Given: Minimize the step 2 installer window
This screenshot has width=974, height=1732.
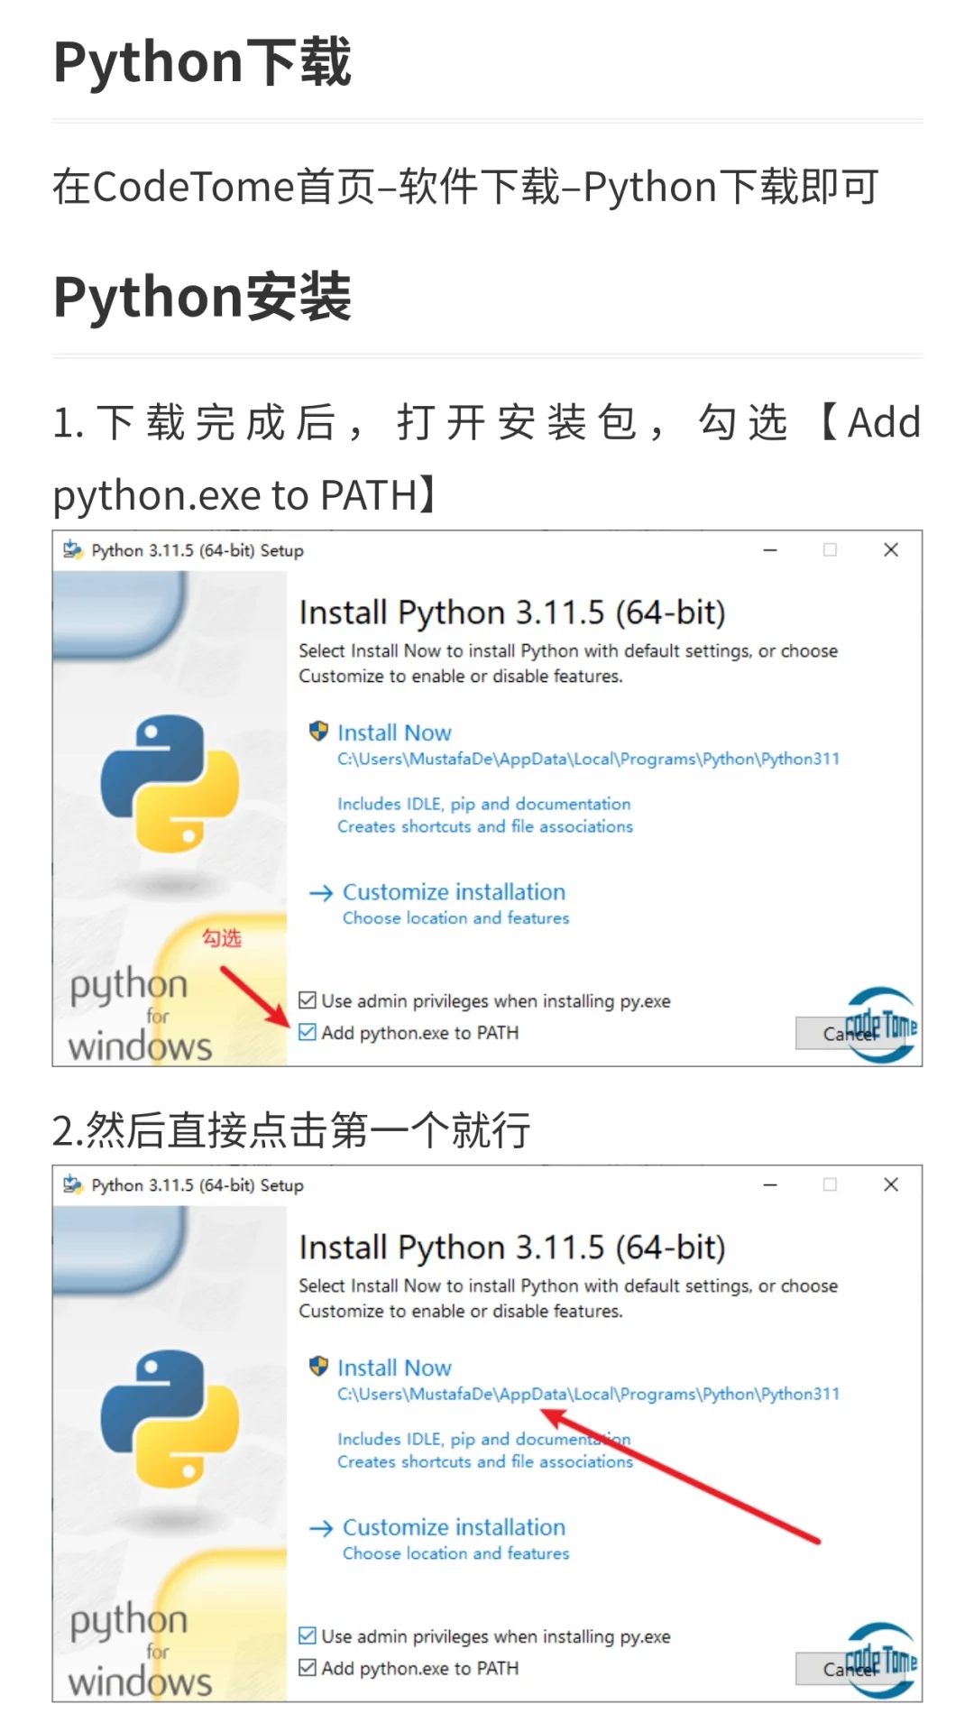Looking at the screenshot, I should tap(770, 1185).
